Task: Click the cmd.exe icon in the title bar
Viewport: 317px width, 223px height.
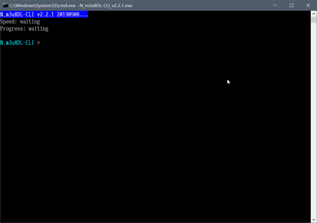Action: tap(5, 5)
